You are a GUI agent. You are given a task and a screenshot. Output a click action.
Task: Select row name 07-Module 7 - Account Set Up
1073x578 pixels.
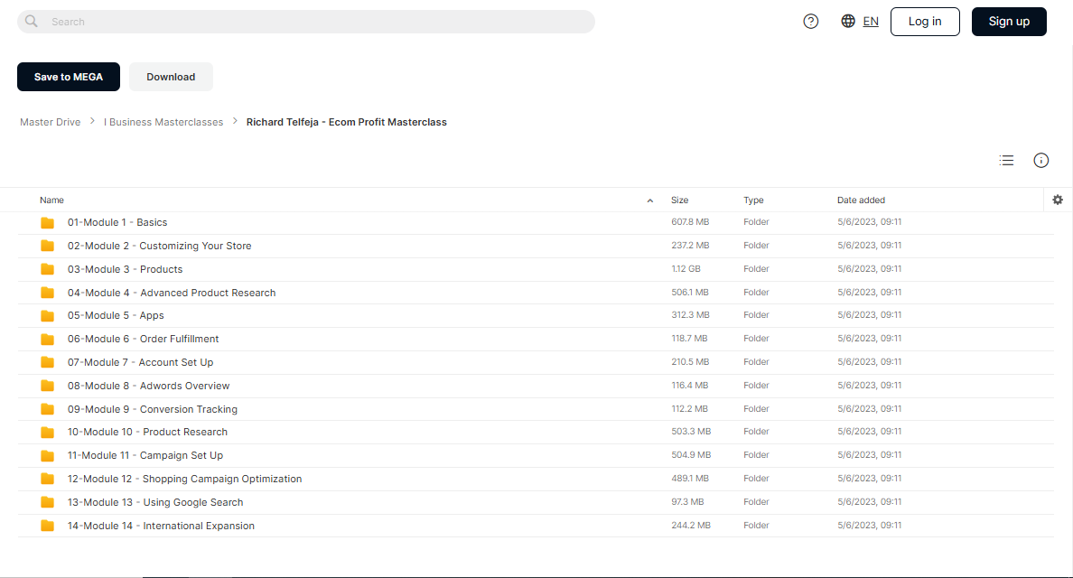pos(140,362)
